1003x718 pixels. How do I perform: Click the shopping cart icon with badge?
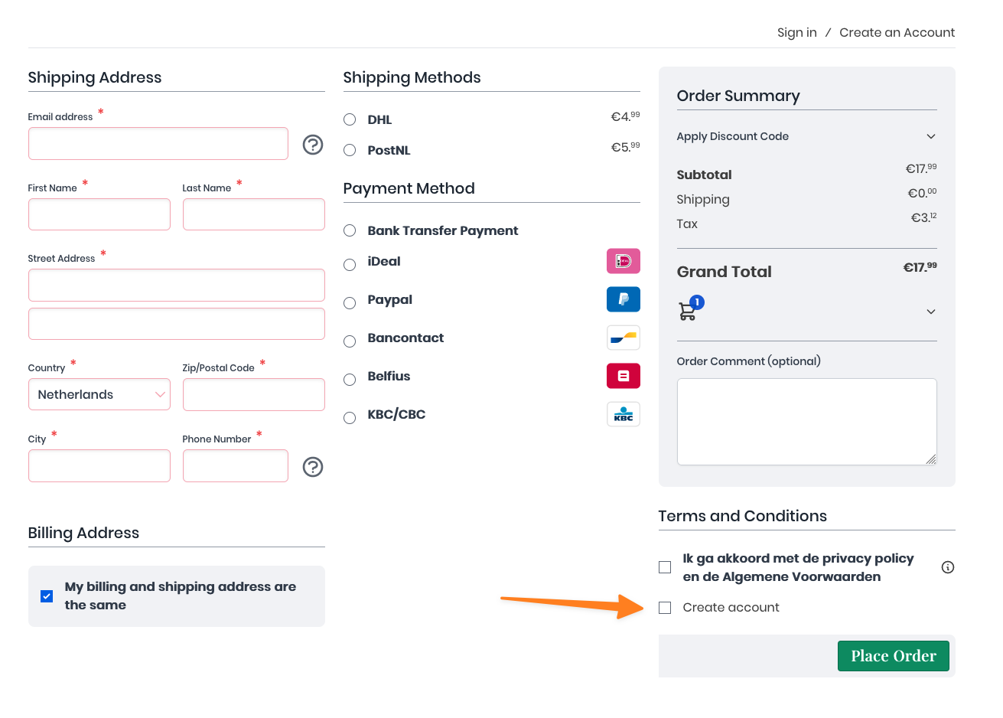[x=689, y=310]
